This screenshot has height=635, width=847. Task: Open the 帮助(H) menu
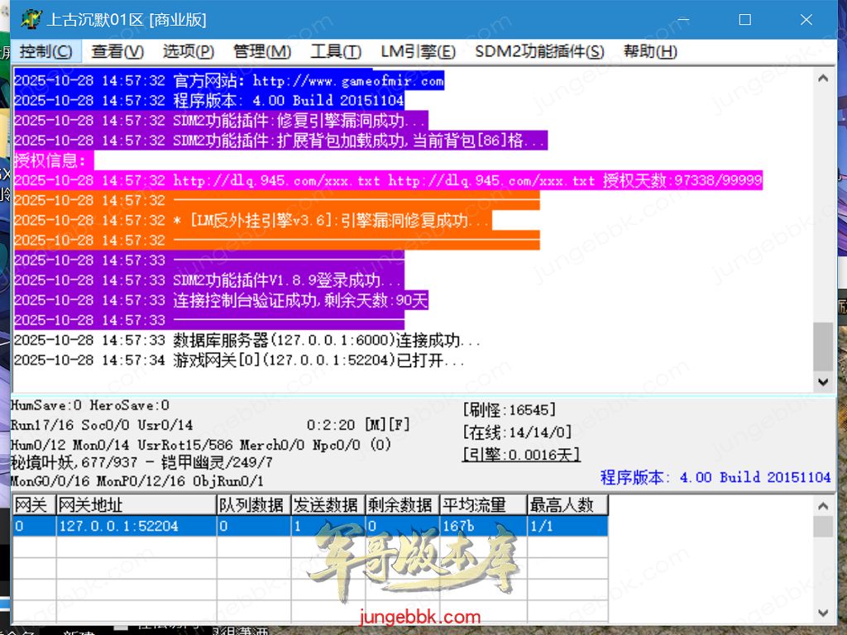[649, 51]
